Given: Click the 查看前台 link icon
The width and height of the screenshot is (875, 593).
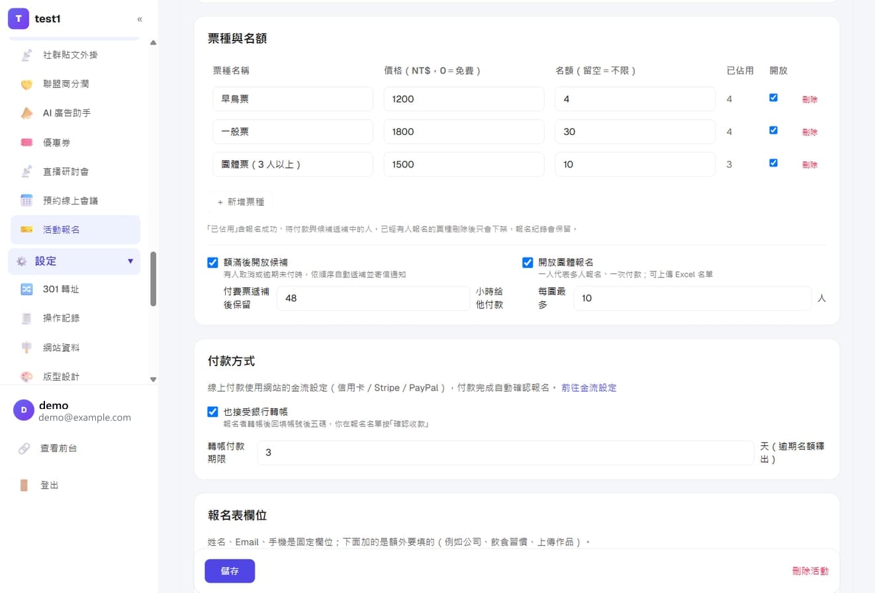Looking at the screenshot, I should (x=24, y=449).
